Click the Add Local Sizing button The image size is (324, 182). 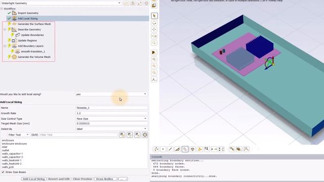34,179
